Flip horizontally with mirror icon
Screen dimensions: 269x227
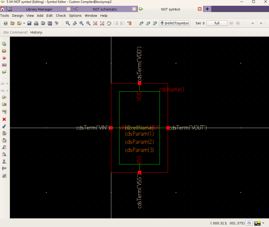click(4, 162)
